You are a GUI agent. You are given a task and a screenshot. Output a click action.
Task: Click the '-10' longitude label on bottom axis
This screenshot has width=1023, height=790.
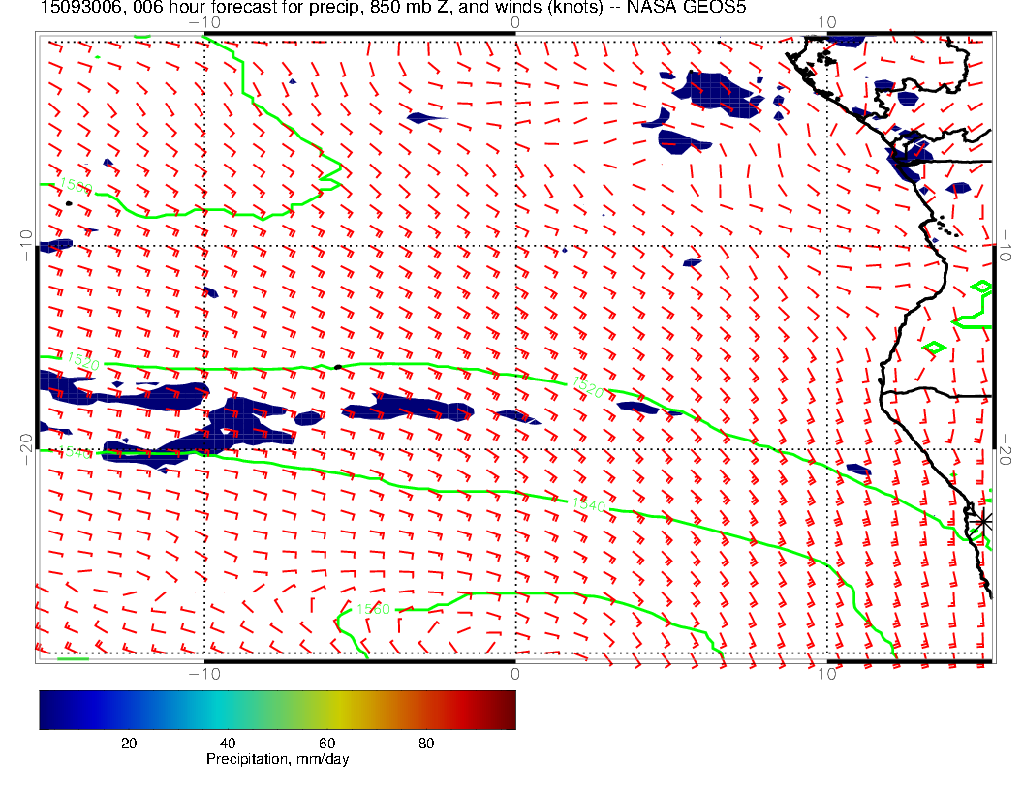[204, 674]
